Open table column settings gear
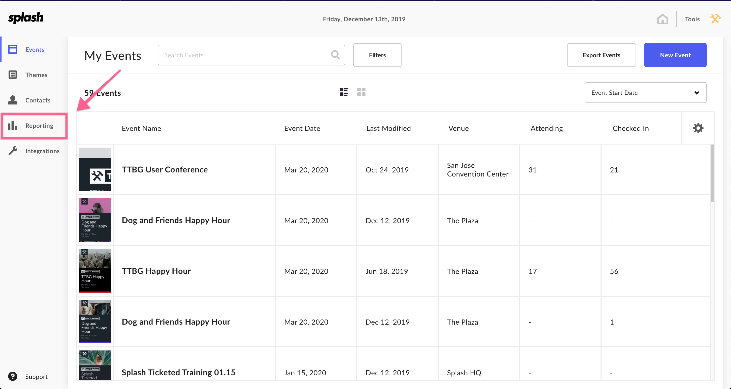The width and height of the screenshot is (731, 389). point(698,128)
